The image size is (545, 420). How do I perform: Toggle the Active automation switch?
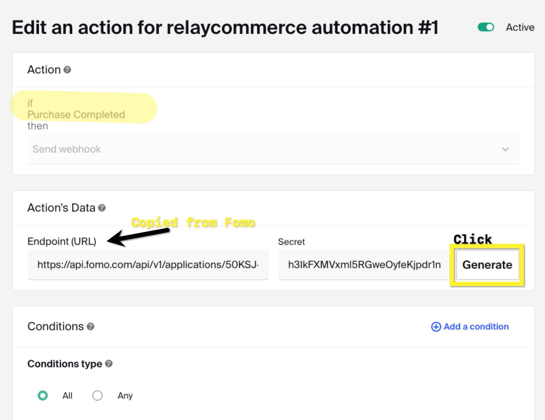coord(486,27)
